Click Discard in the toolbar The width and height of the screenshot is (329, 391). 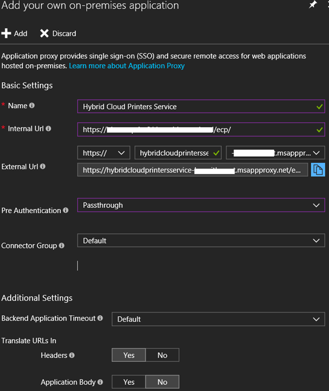(x=58, y=34)
